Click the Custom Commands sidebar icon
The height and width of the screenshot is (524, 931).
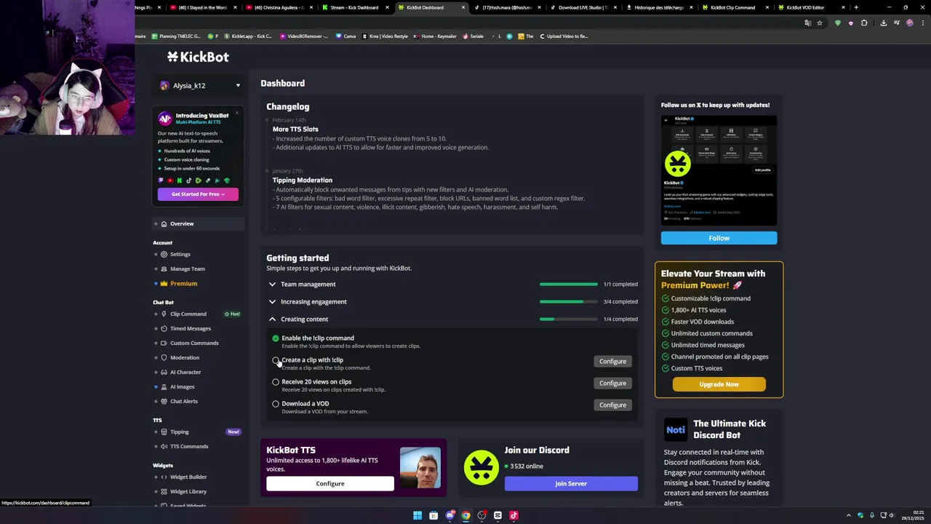pos(164,343)
